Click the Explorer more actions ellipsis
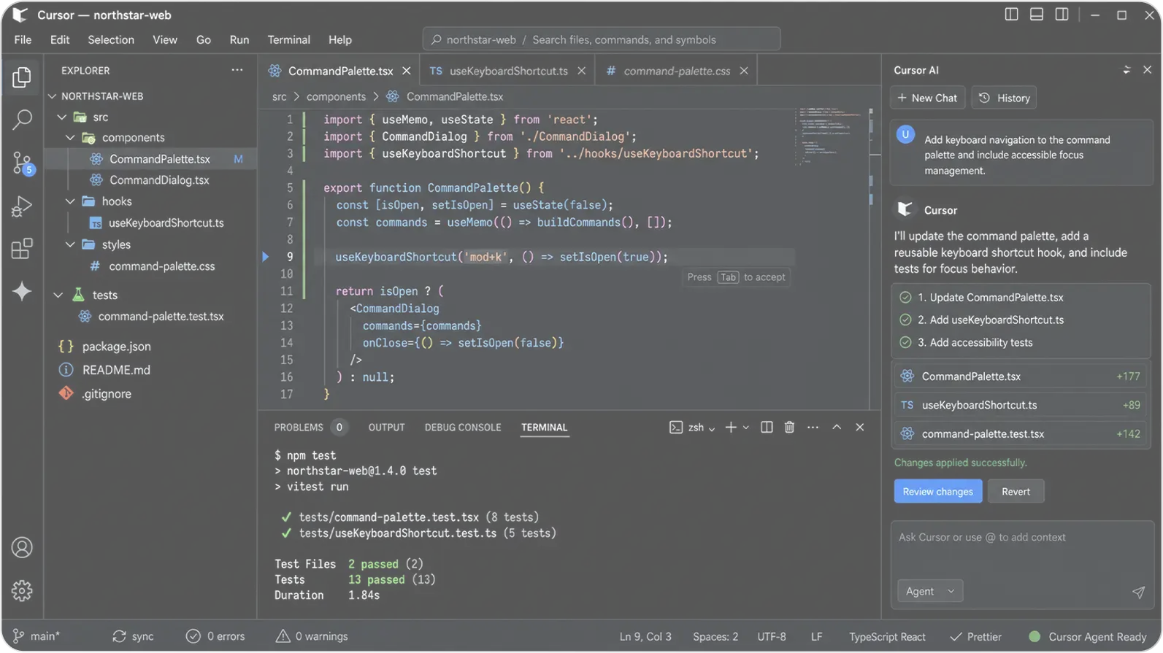1163x653 pixels. (x=237, y=70)
